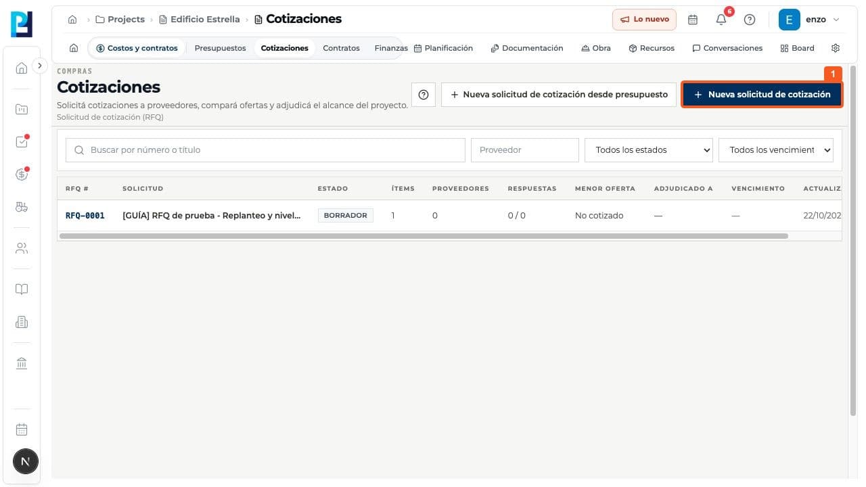
Task: Go to Edificio Estrella in the breadcrumb
Action: tap(200, 20)
